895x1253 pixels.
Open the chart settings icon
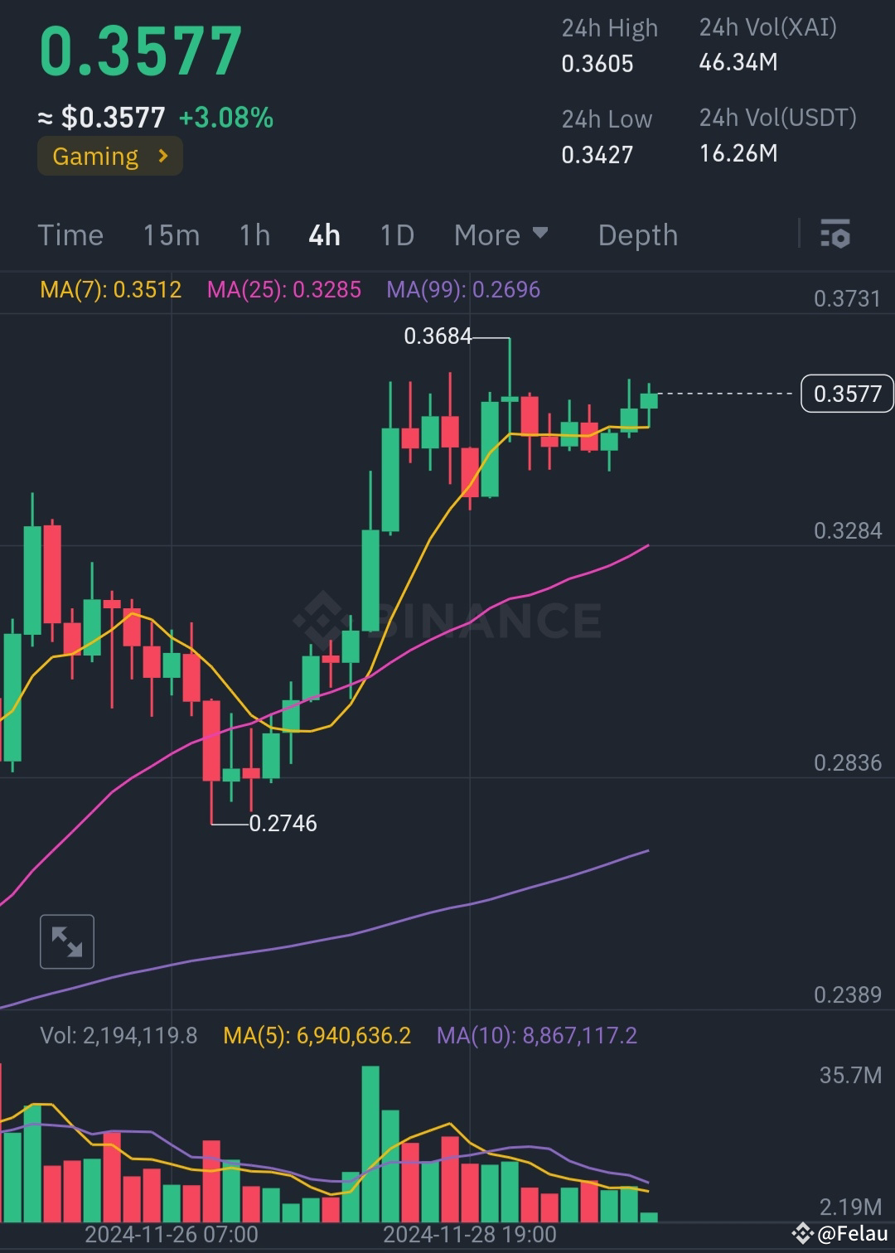pyautogui.click(x=837, y=235)
